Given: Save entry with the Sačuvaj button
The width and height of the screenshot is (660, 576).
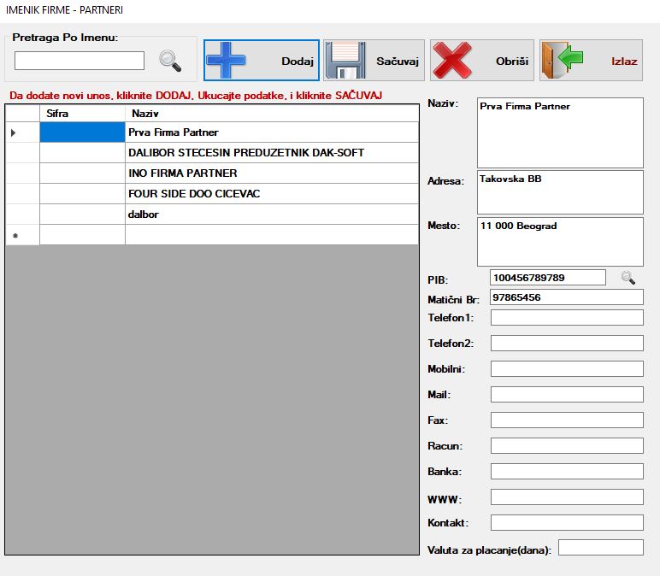Looking at the screenshot, I should pos(374,61).
